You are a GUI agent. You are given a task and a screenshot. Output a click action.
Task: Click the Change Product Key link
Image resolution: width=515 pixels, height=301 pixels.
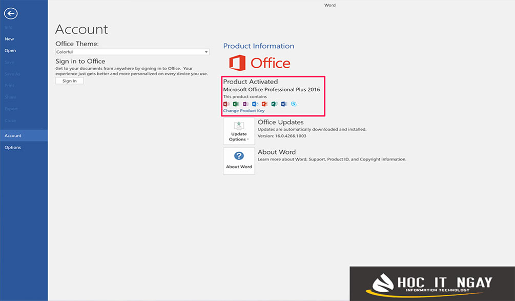tap(244, 111)
